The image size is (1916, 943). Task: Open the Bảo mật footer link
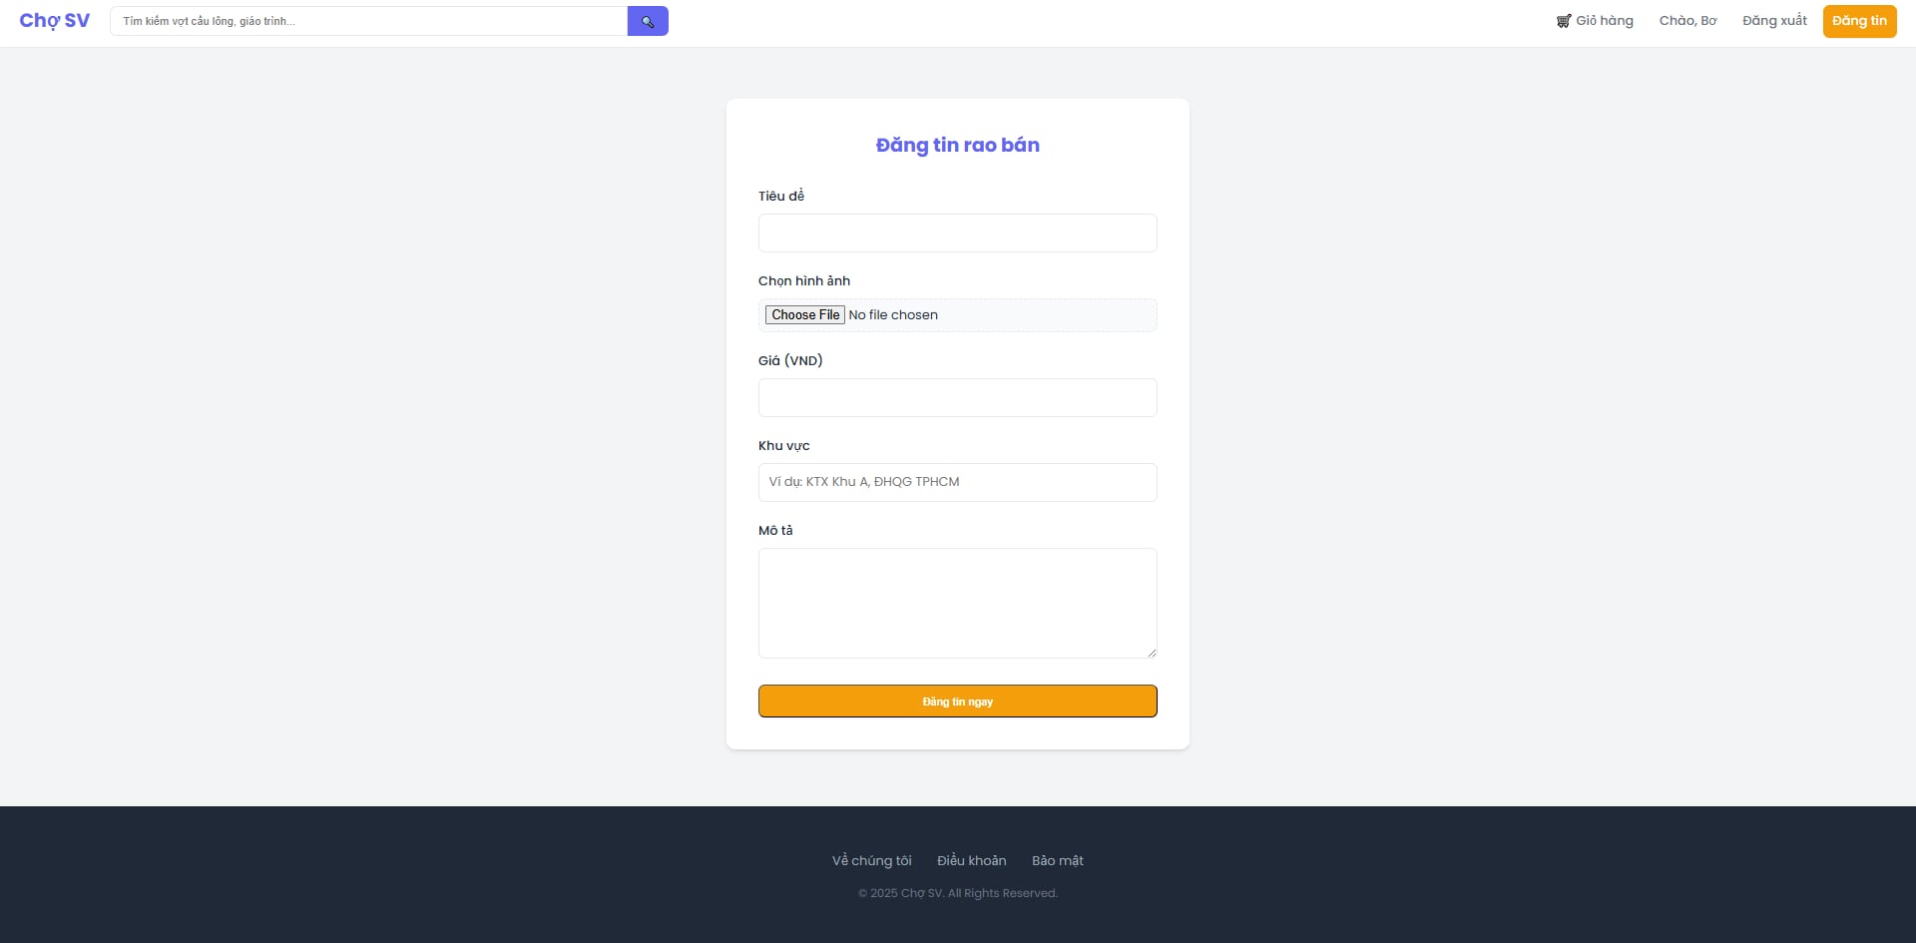pos(1058,860)
